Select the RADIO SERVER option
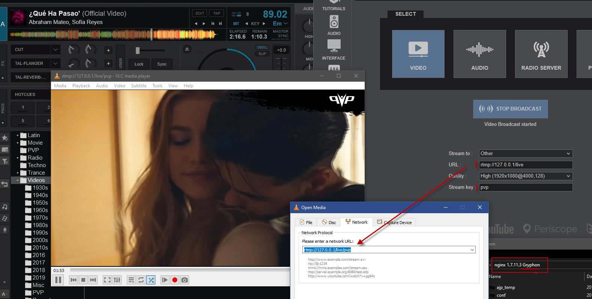 click(541, 54)
